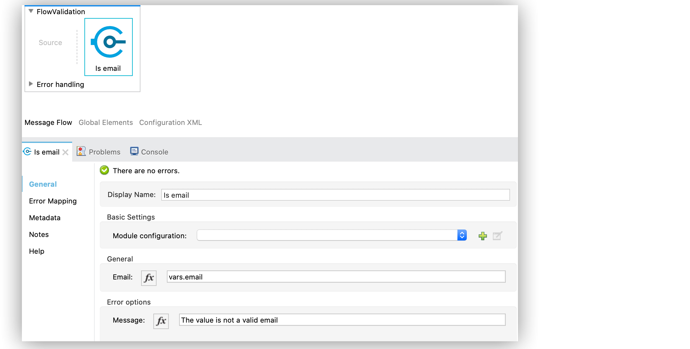Toggle expression mode fx for the Message field
This screenshot has height=349, width=690.
(x=161, y=321)
